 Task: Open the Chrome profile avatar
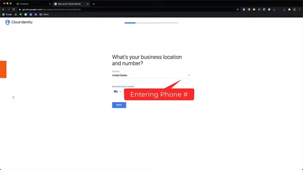coord(294,9)
